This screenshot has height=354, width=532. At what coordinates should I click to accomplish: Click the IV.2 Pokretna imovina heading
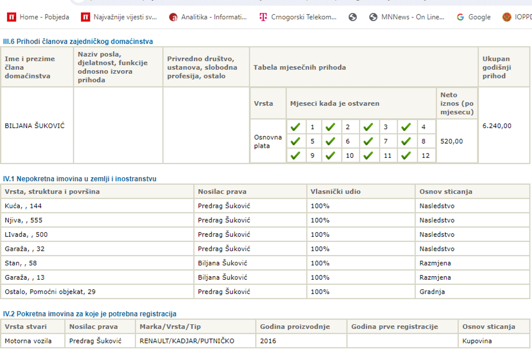point(89,314)
